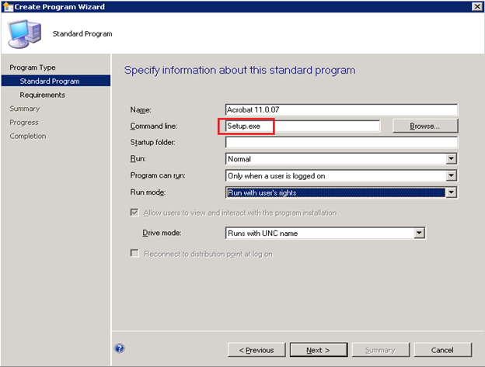Image resolution: width=485 pixels, height=367 pixels.
Task: Click the empty Startup folder field
Action: [341, 142]
